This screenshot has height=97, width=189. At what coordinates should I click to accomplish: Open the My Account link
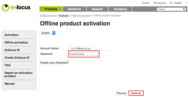point(160,3)
